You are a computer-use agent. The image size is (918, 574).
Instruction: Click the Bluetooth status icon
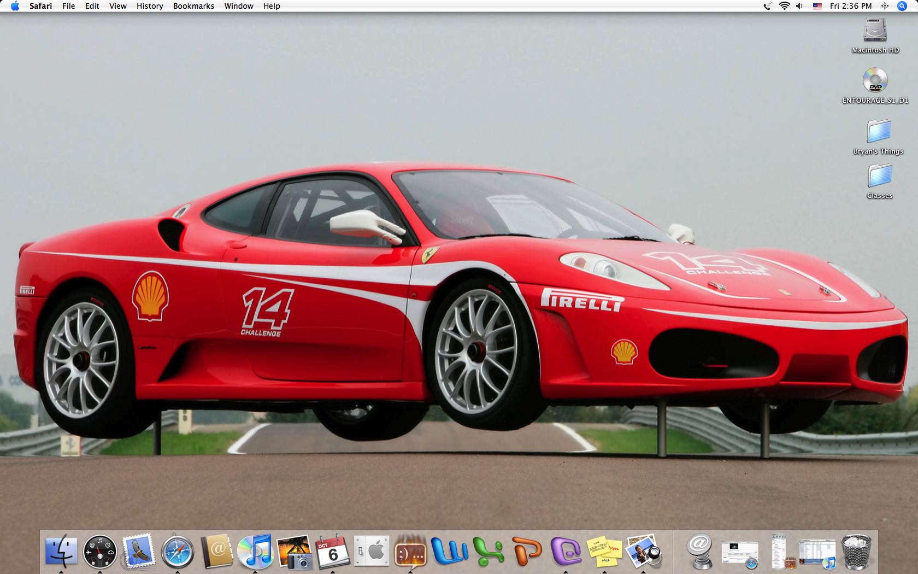pos(885,6)
